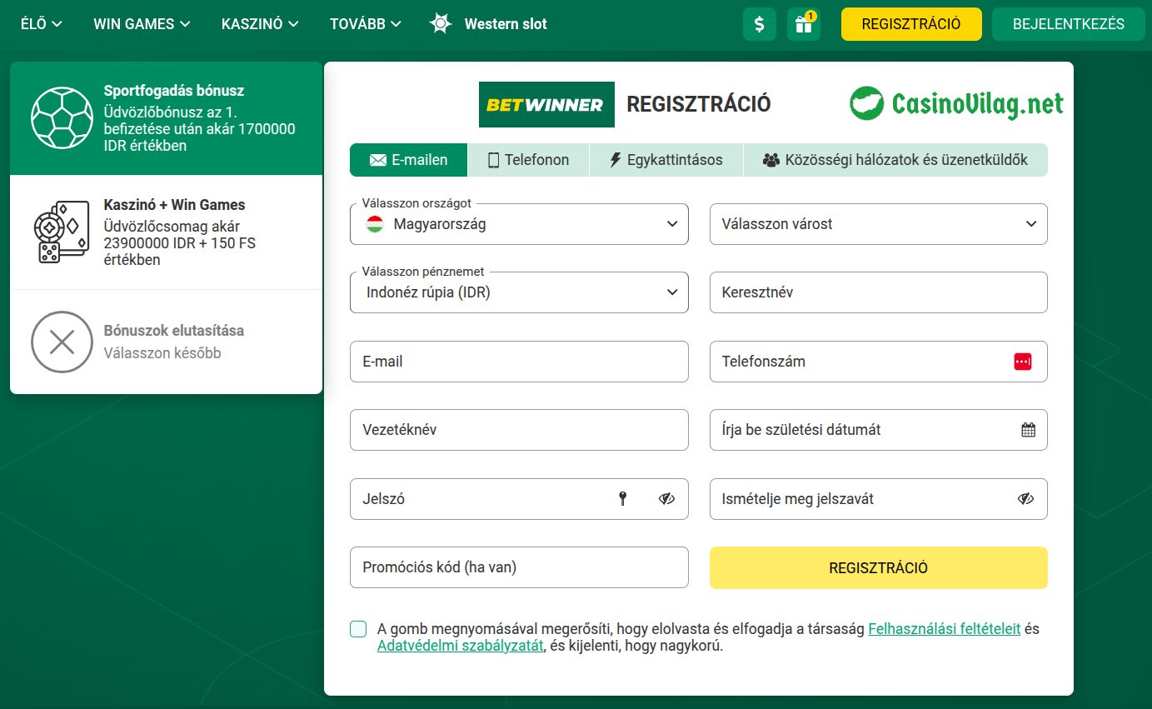1152x709 pixels.
Task: Submit the form with the REGISZTRÁCIÓ button
Action: [879, 567]
